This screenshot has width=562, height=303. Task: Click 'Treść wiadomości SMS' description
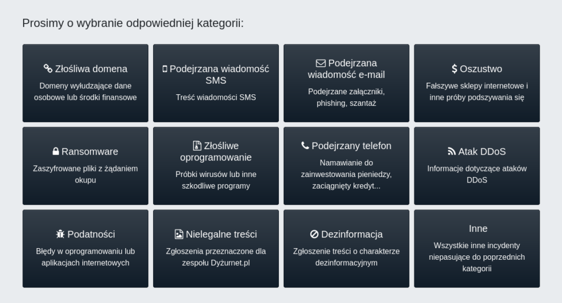click(216, 98)
